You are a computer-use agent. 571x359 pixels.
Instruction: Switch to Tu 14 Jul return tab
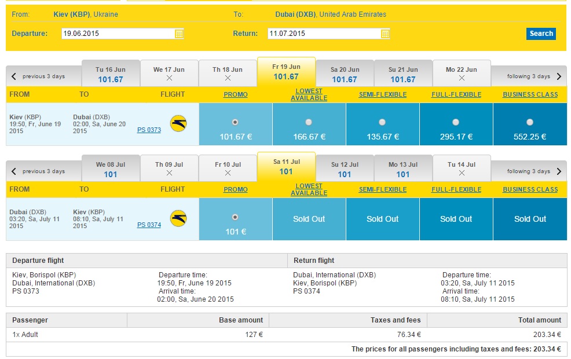coord(462,169)
